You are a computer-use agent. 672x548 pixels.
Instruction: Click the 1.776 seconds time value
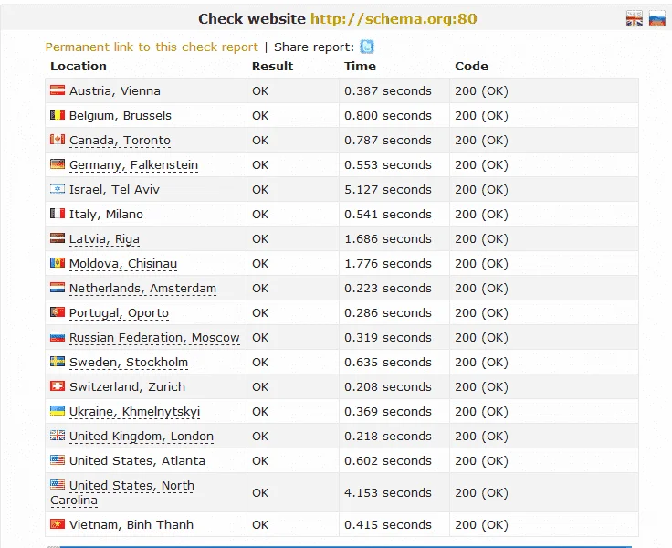388,264
